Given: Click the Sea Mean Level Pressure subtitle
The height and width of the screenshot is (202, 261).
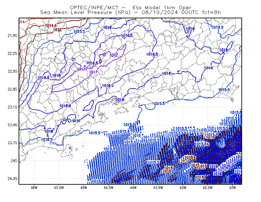Looking at the screenshot, I should tap(130, 12).
